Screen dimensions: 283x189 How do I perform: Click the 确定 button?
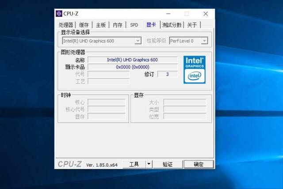[199, 164]
